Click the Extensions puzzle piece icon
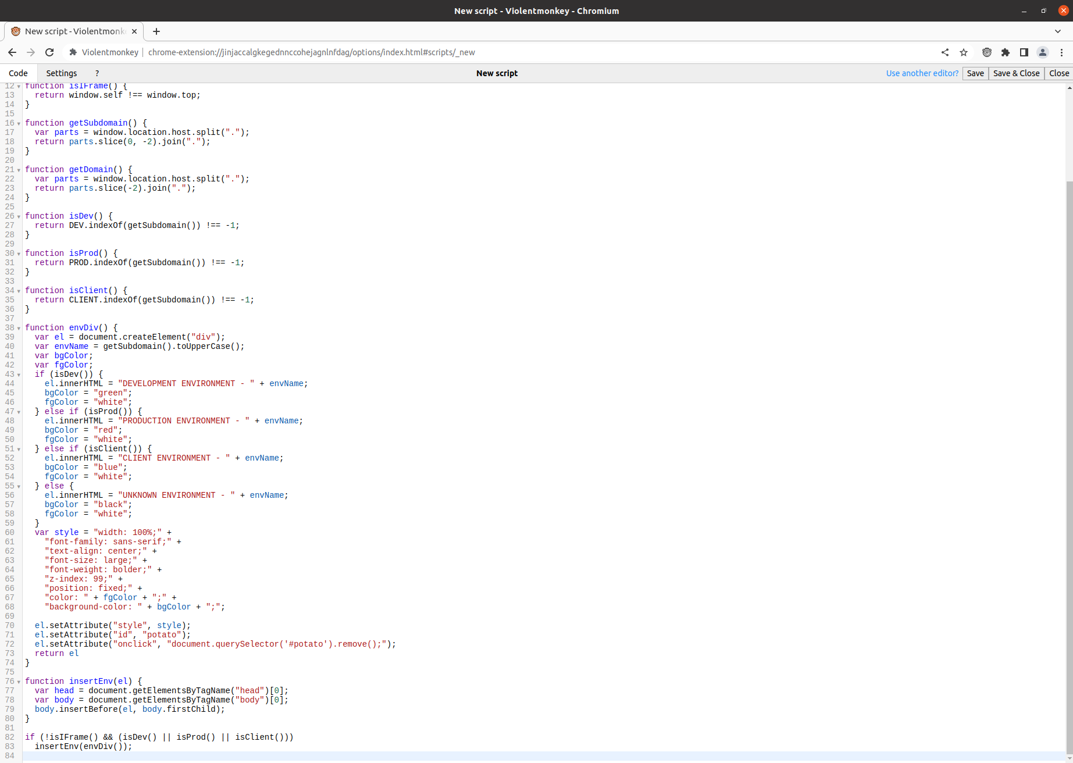Image resolution: width=1073 pixels, height=763 pixels. (1006, 52)
